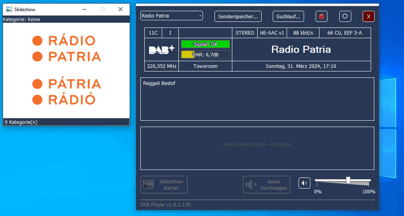
Task: Click the date Sonntag, 31. März 2024, 17:10
Action: click(x=301, y=66)
